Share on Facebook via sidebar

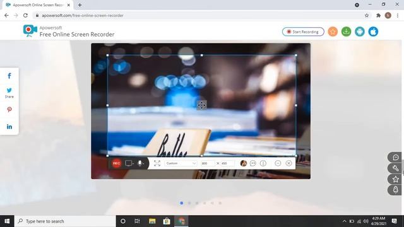coord(9,76)
